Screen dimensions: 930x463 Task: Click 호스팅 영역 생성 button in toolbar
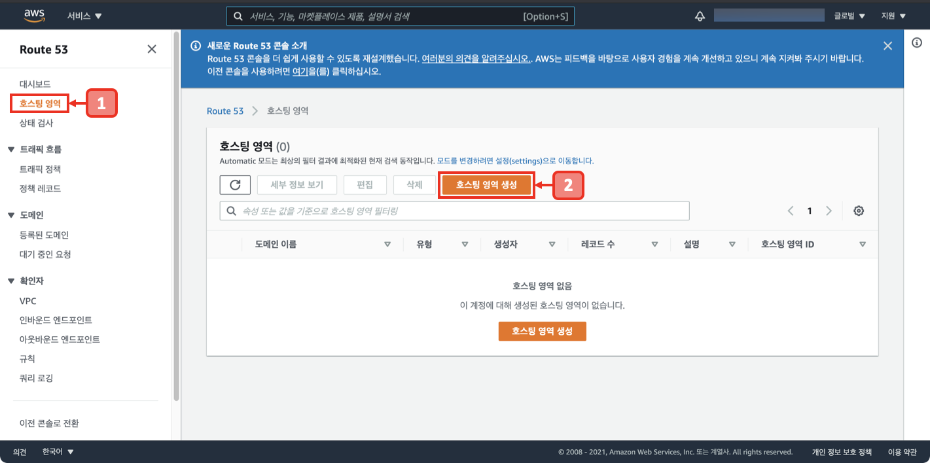click(x=486, y=185)
